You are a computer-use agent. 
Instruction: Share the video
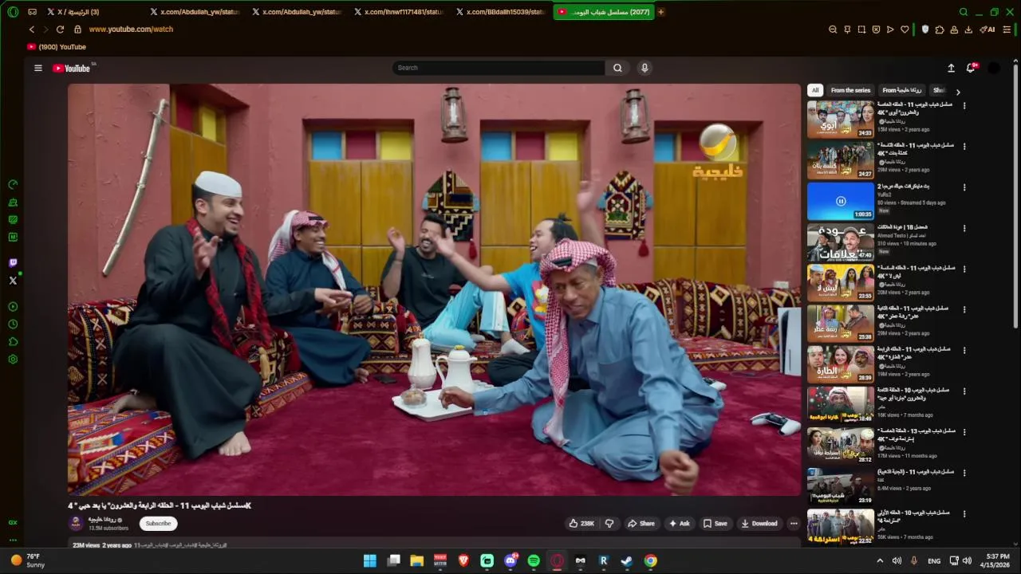click(x=641, y=524)
